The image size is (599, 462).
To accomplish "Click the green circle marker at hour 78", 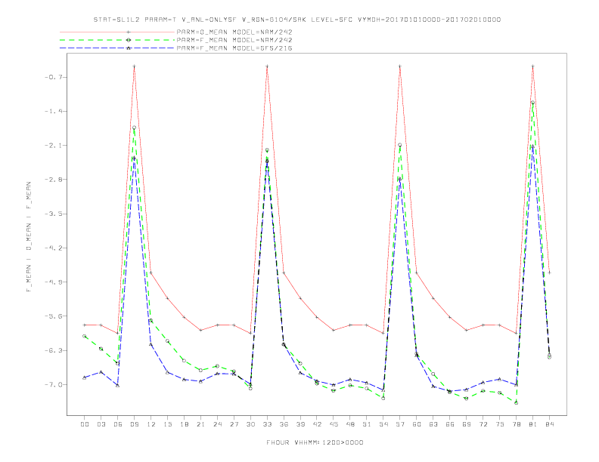I will click(516, 402).
